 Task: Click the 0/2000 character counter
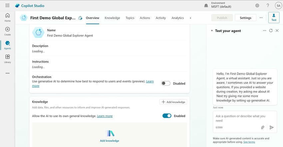pos(219,127)
